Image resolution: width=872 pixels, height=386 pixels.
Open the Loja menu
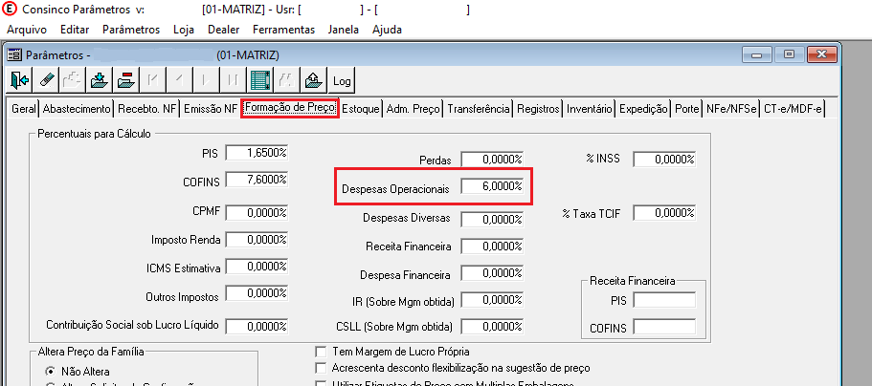click(184, 30)
